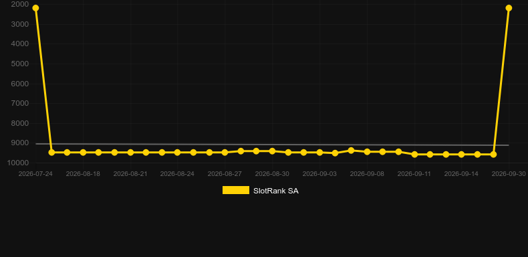Click the data point for 2026-09-08
Image resolution: width=528 pixels, height=257 pixels.
[x=367, y=152]
